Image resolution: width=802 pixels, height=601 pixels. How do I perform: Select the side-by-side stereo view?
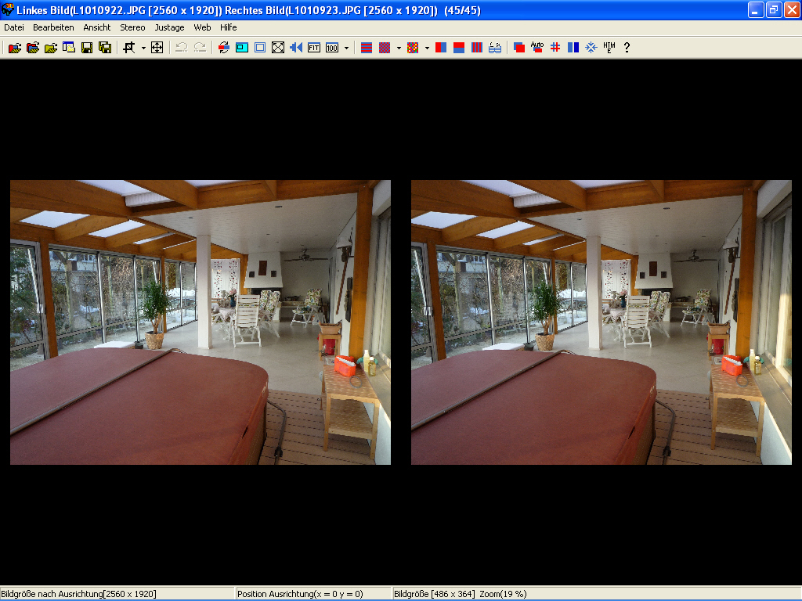(x=441, y=48)
